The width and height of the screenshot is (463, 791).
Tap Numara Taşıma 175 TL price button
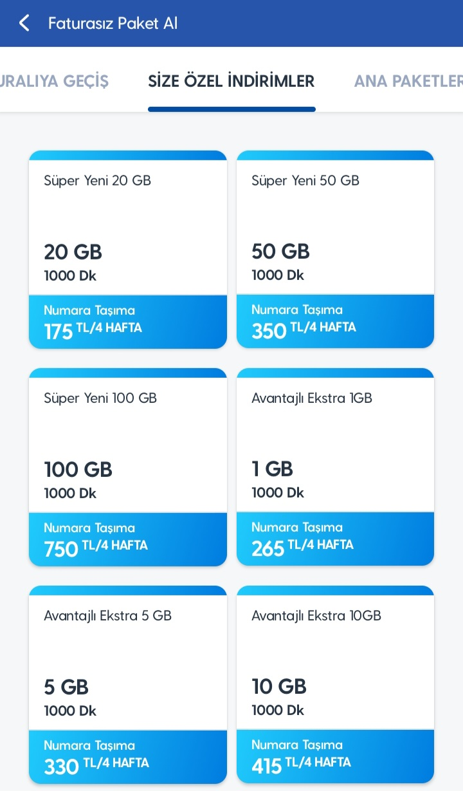(x=127, y=321)
